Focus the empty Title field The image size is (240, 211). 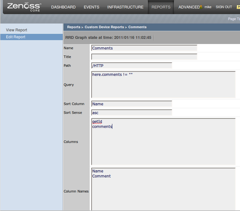click(144, 57)
